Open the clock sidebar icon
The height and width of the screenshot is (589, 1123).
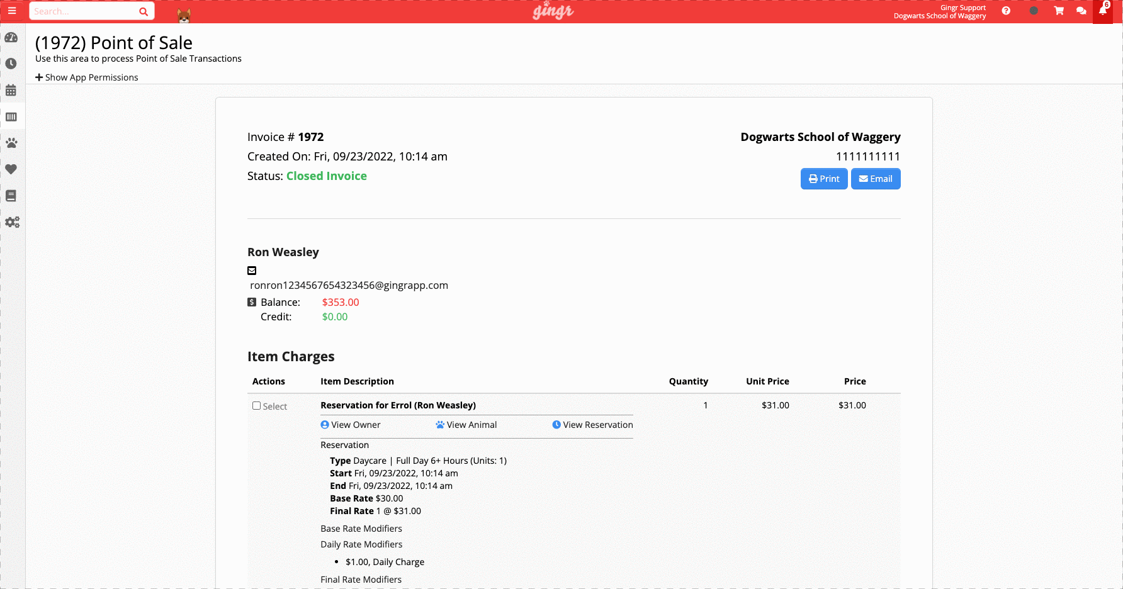pos(11,64)
